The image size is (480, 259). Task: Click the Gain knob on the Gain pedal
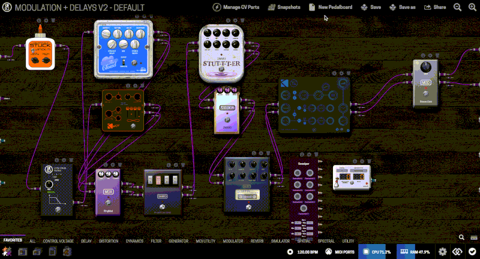coord(426,67)
